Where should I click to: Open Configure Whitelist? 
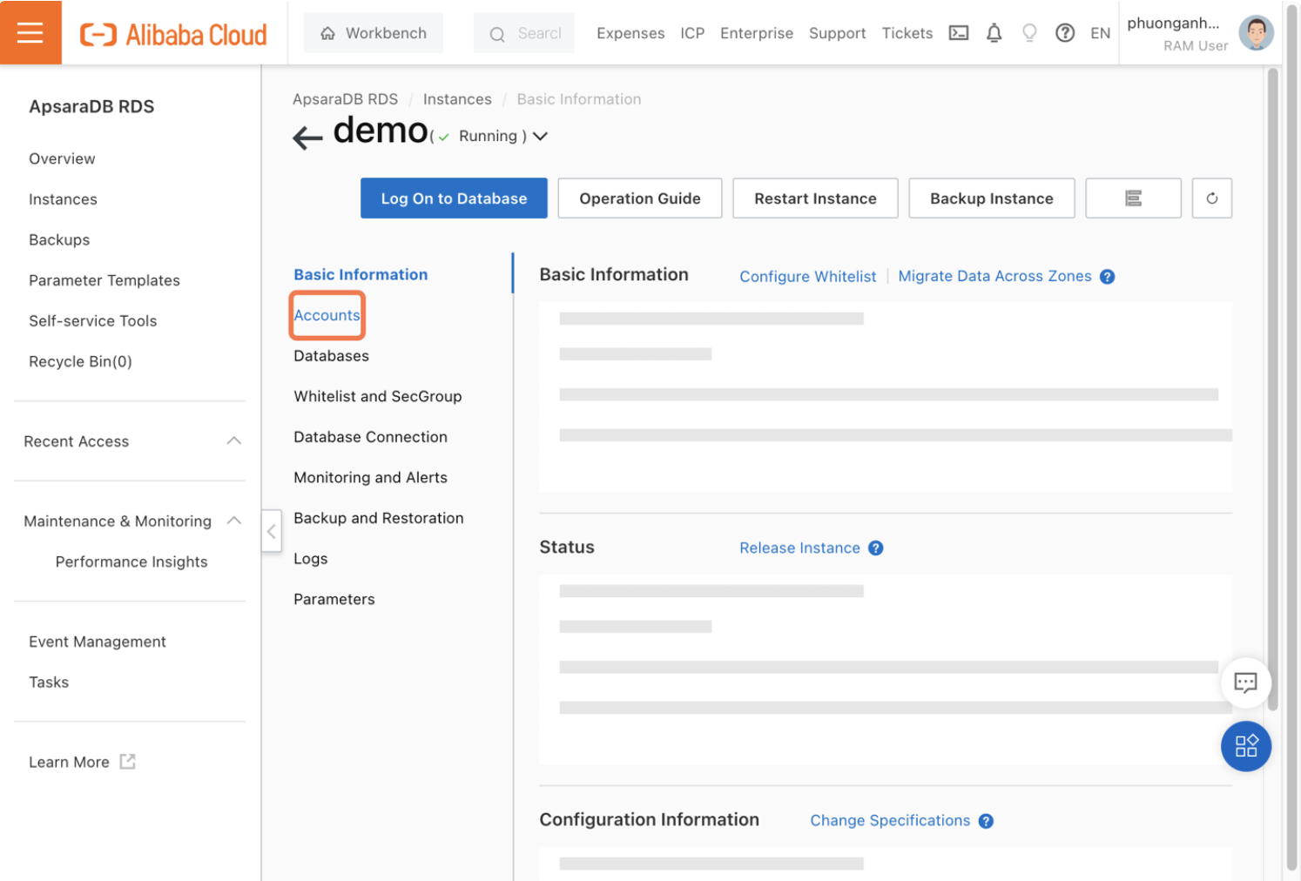click(x=807, y=276)
